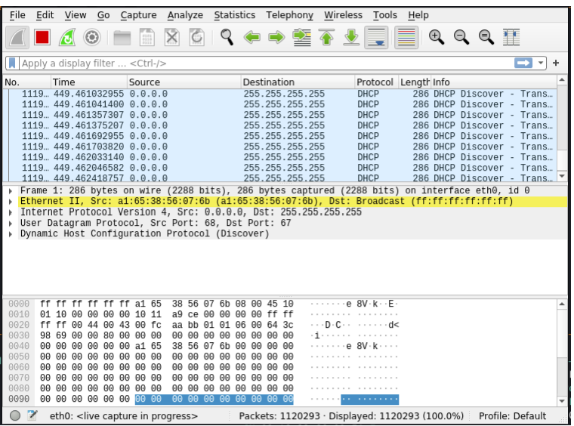Open the Capture menu
This screenshot has width=574, height=426.
(138, 15)
